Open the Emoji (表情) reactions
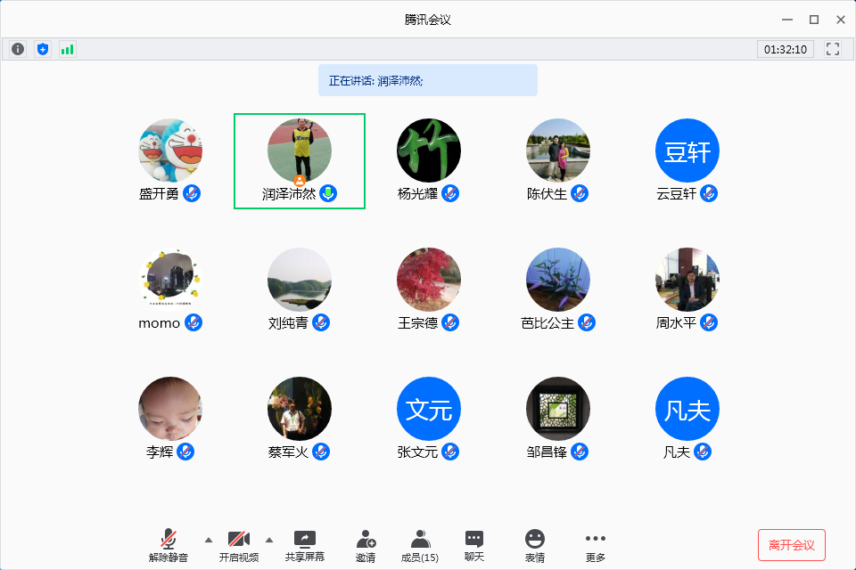 click(x=535, y=546)
